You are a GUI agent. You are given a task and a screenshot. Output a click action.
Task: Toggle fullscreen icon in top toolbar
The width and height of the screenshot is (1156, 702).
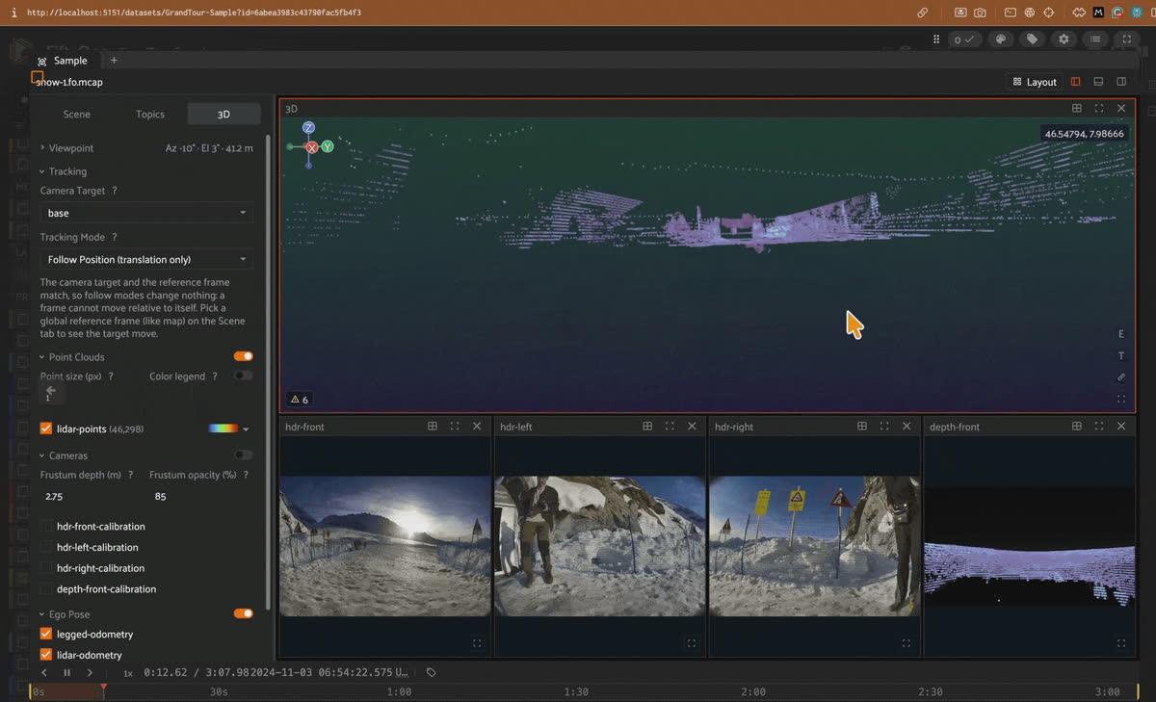1127,39
